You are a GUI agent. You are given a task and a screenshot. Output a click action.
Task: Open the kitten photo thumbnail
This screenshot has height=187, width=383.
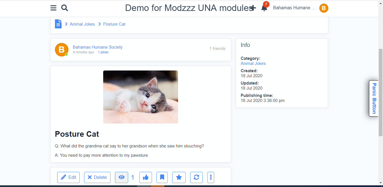(140, 97)
